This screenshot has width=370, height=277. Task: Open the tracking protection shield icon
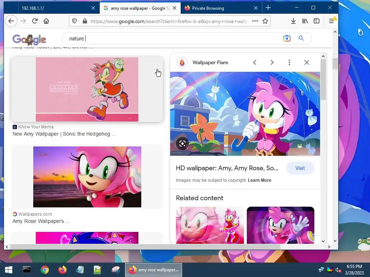coord(74,21)
